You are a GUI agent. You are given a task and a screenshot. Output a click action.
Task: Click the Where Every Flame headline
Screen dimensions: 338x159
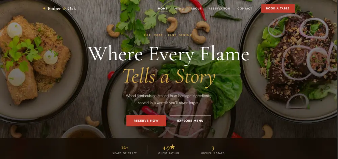[x=169, y=55]
